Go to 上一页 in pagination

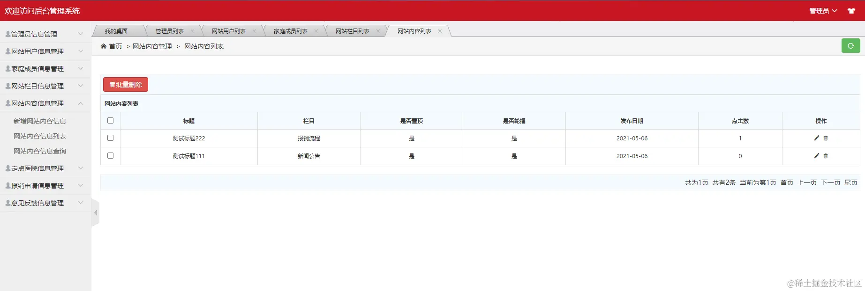(807, 182)
